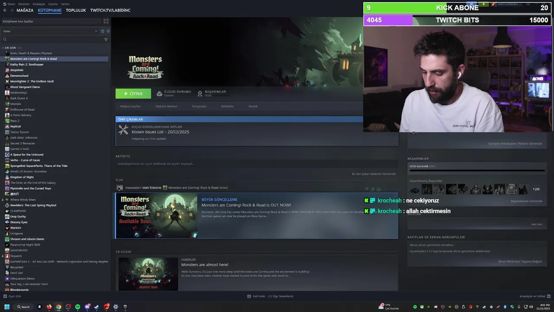554x312 pixels.
Task: View En Son Çıkan Haberleri Görüntüle
Action: pyautogui.click(x=374, y=174)
